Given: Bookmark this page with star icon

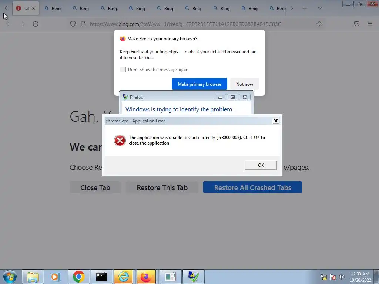Looking at the screenshot, I should (x=319, y=24).
